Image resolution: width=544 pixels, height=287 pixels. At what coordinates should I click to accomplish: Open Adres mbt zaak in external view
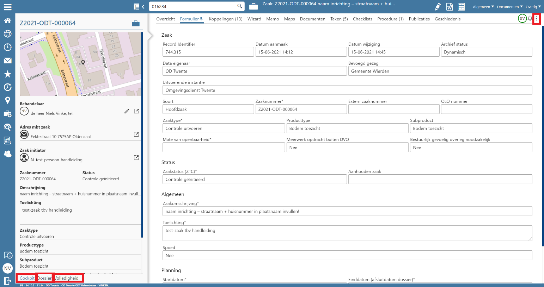[x=136, y=135]
